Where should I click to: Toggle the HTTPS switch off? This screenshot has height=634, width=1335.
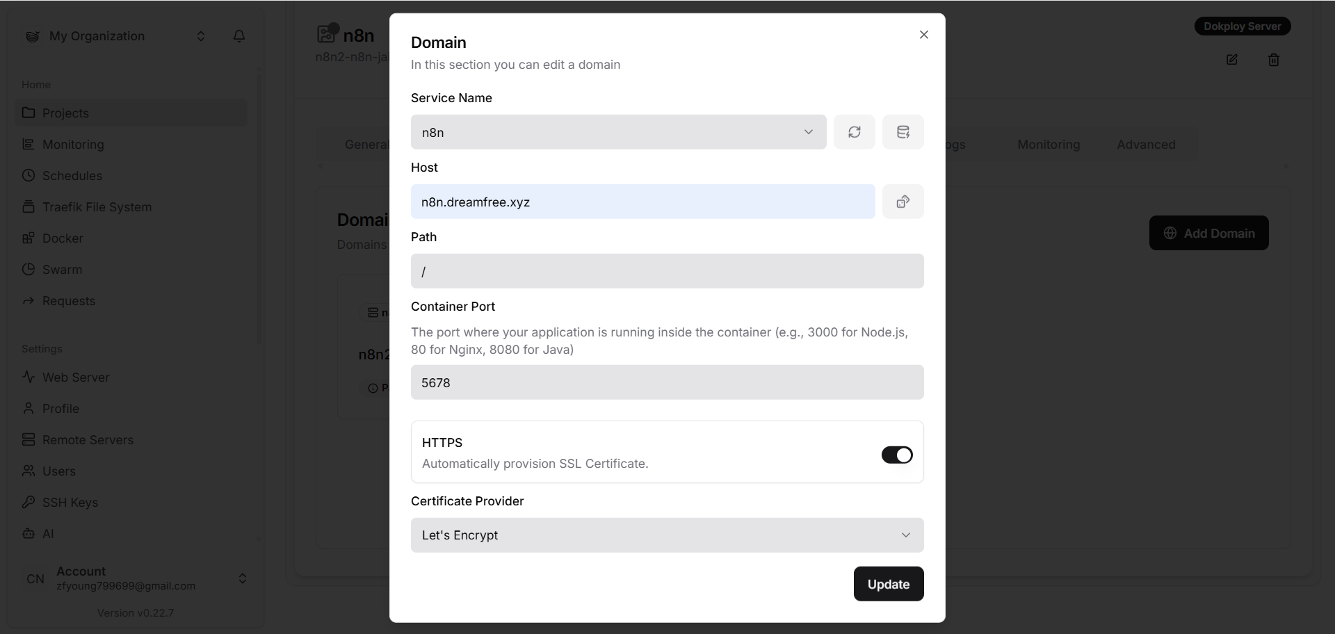897,455
